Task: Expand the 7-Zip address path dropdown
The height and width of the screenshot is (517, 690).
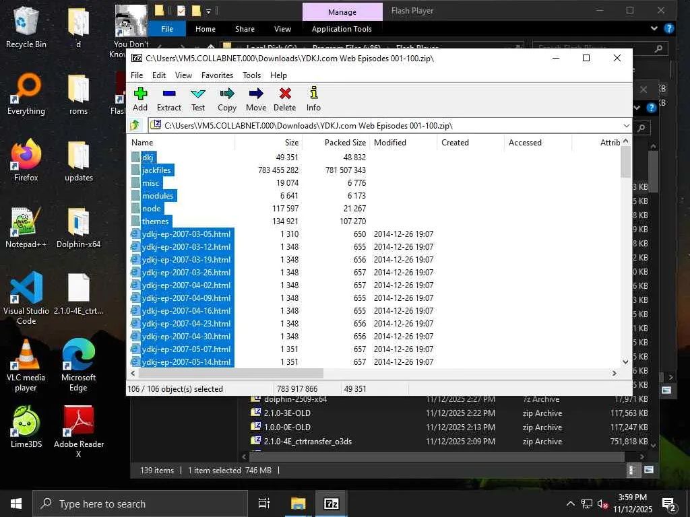Action: tap(626, 126)
